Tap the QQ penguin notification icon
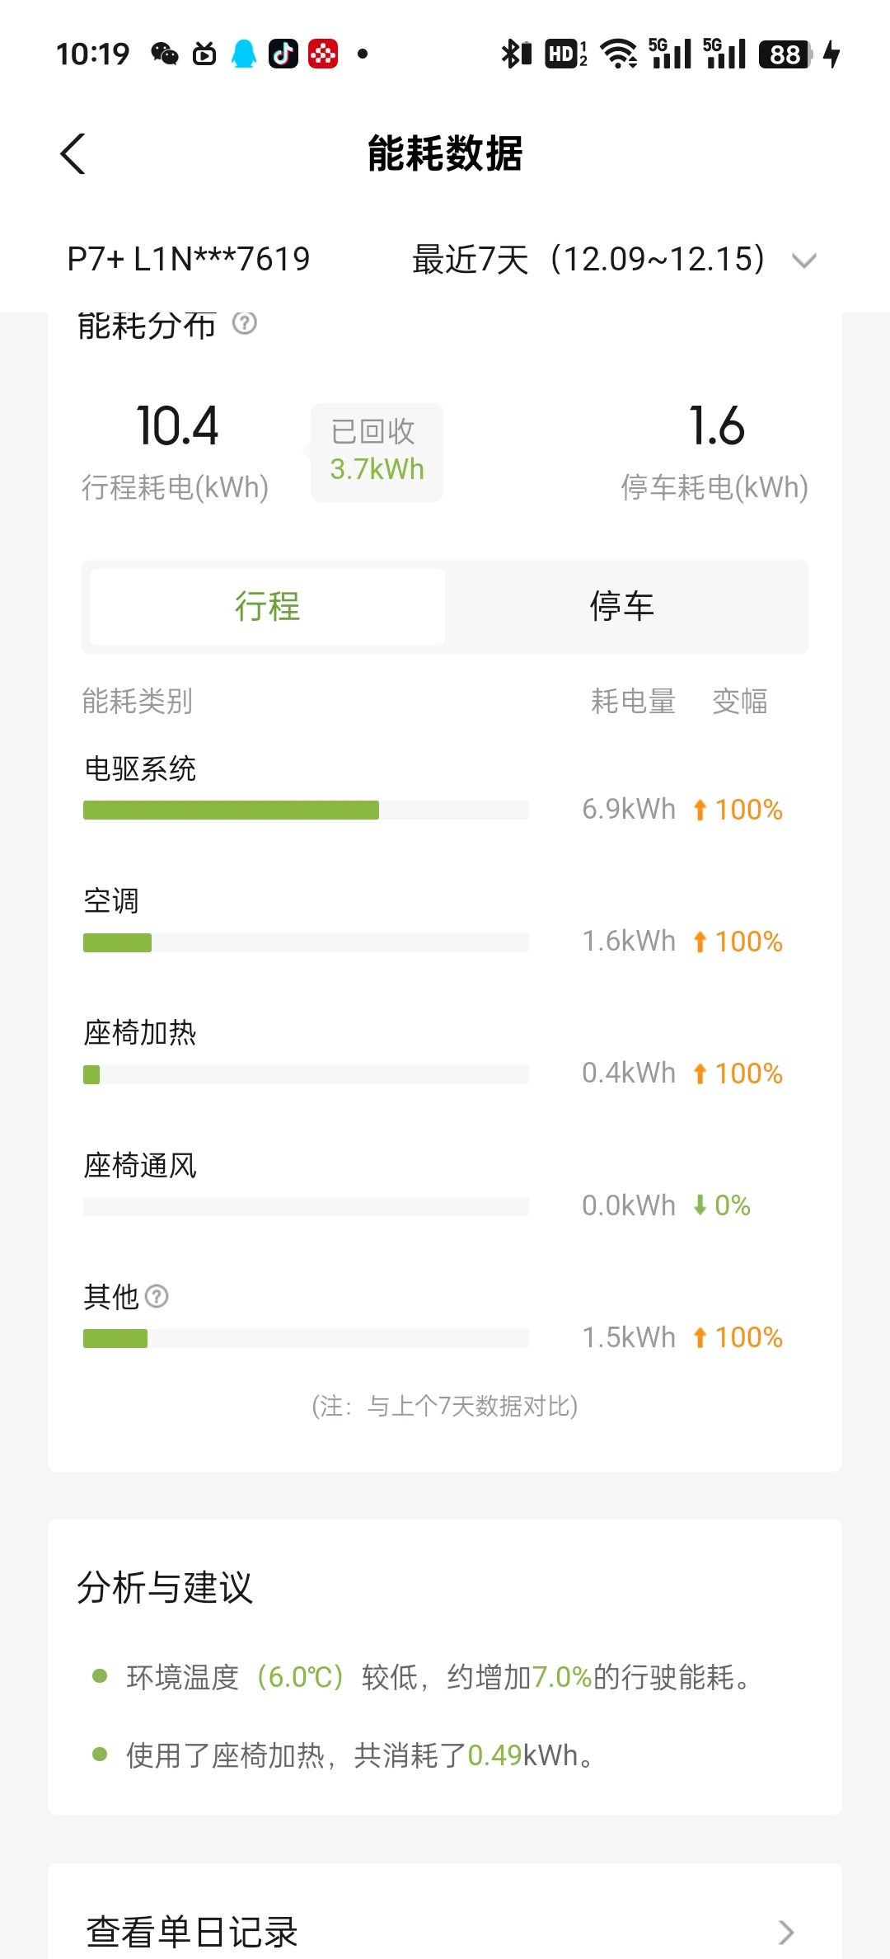This screenshot has height=1959, width=890. tap(244, 54)
